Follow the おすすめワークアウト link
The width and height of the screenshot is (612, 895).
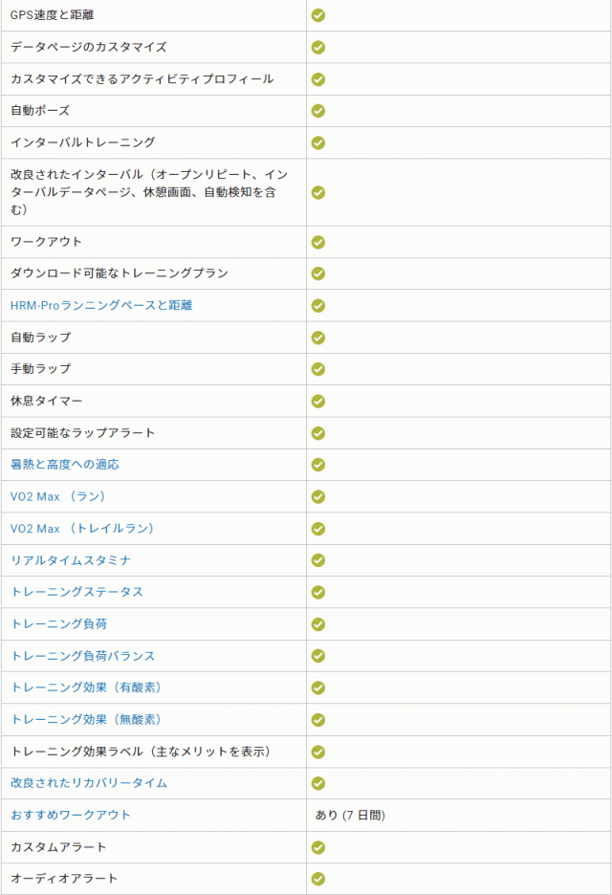click(71, 815)
